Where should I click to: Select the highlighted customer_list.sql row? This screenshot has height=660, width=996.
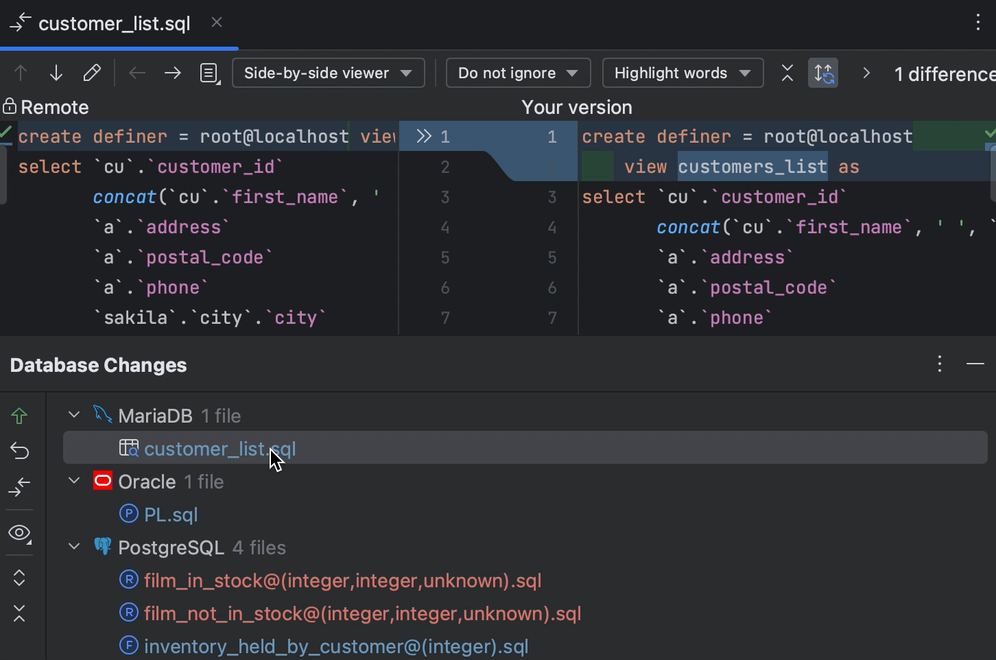coord(220,448)
